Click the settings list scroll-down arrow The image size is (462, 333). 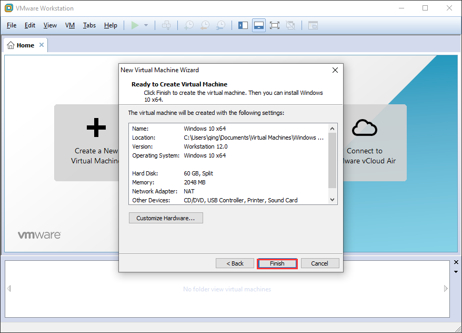coord(333,200)
